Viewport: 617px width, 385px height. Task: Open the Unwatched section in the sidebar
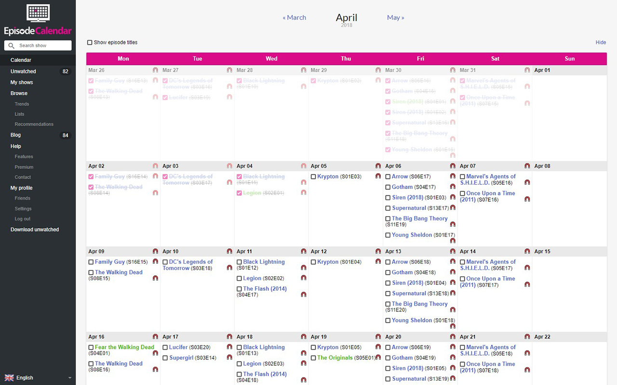(23, 71)
